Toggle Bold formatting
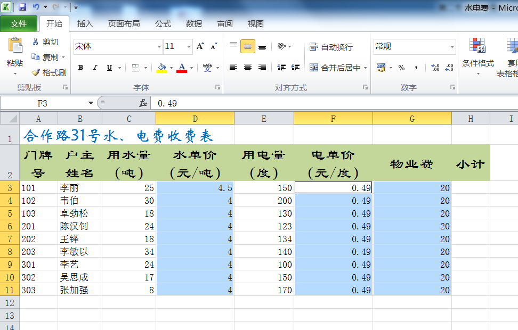Viewport: 518px width, 330px height. pos(80,68)
